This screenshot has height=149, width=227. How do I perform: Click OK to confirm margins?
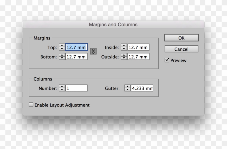[181, 38]
